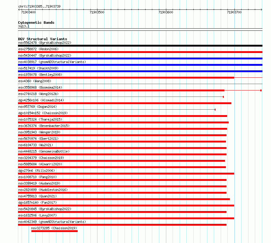271x243 pixels.
Task: Click the 71903500 ruler position label
Action: coord(97,12)
